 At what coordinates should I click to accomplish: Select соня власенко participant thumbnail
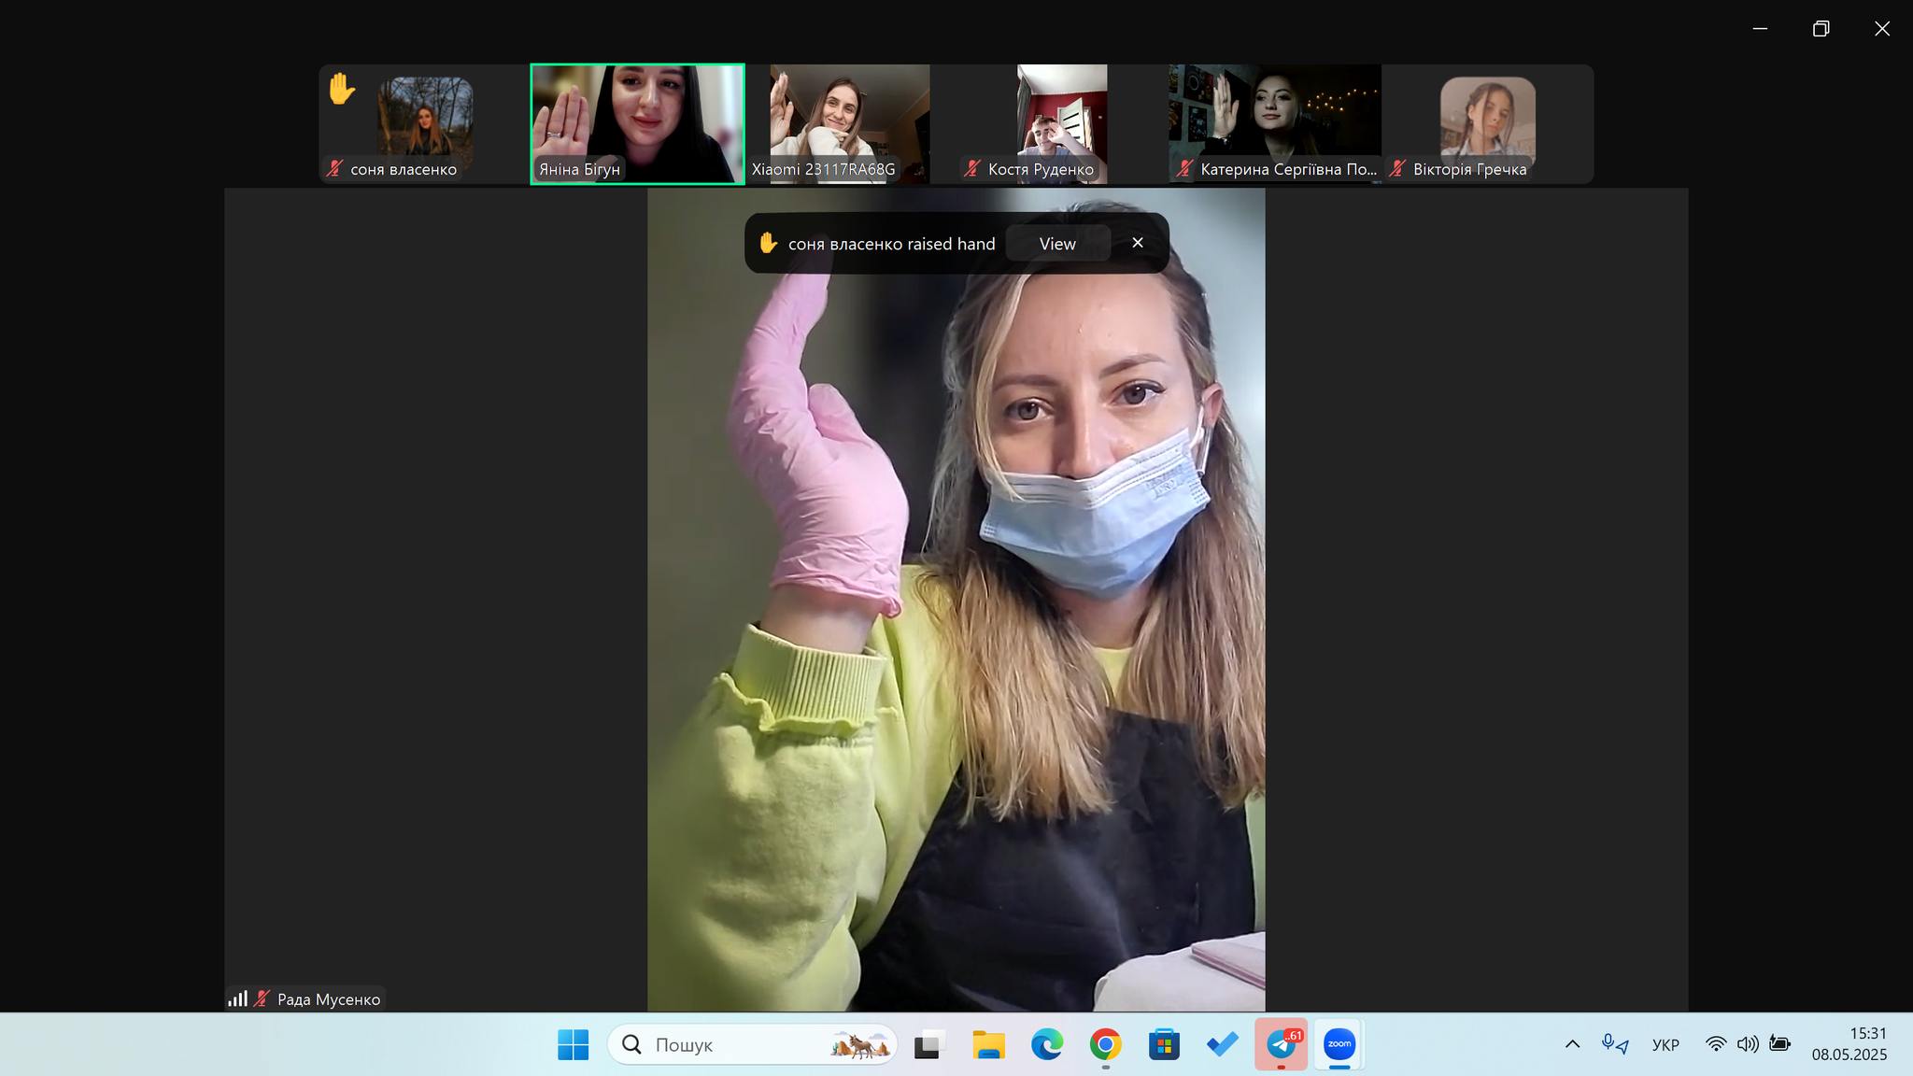coord(424,123)
